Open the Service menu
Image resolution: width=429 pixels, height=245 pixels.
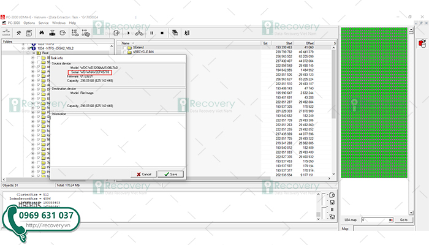tap(43, 23)
